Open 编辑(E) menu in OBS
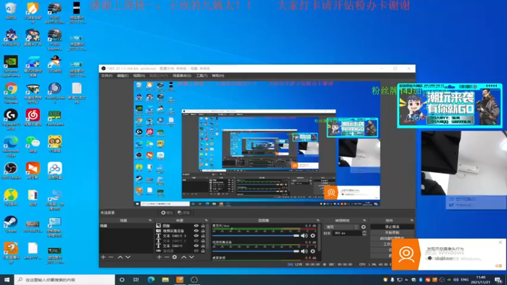The image size is (507, 285). click(x=122, y=75)
